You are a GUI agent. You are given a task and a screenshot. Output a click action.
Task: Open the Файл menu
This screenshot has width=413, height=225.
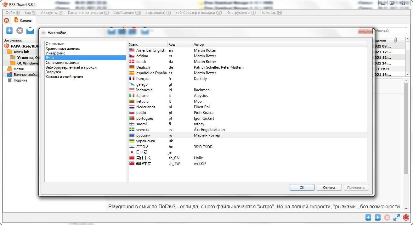(13, 13)
